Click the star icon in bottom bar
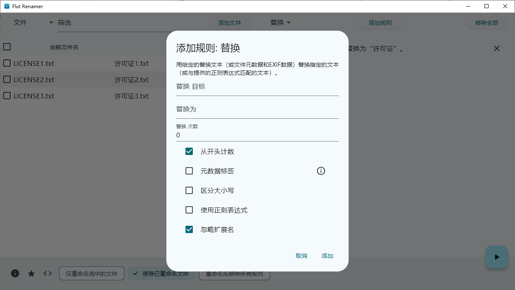Screen dimensions: 515x290 (31, 273)
